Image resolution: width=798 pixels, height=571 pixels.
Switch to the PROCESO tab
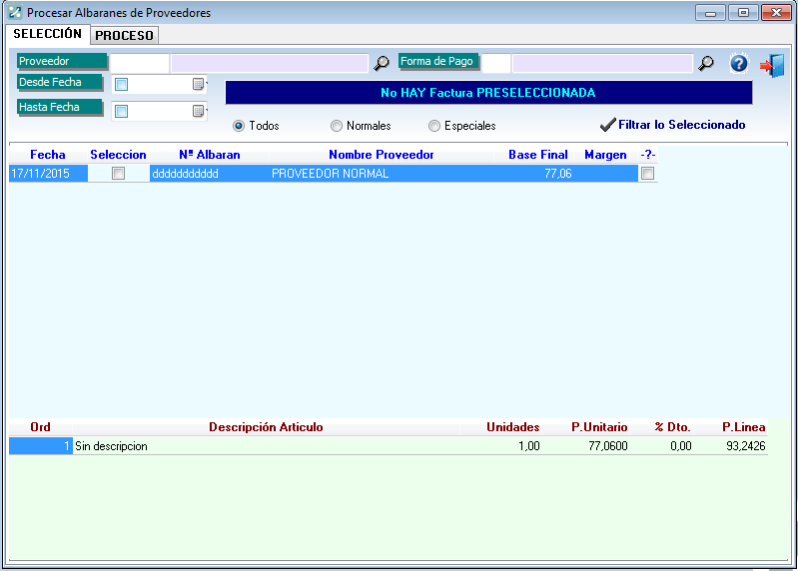click(124, 35)
